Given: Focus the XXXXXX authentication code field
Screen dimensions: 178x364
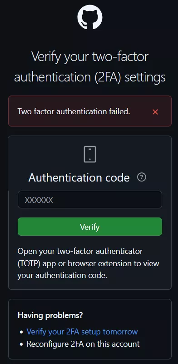Looking at the screenshot, I should pyautogui.click(x=90, y=200).
